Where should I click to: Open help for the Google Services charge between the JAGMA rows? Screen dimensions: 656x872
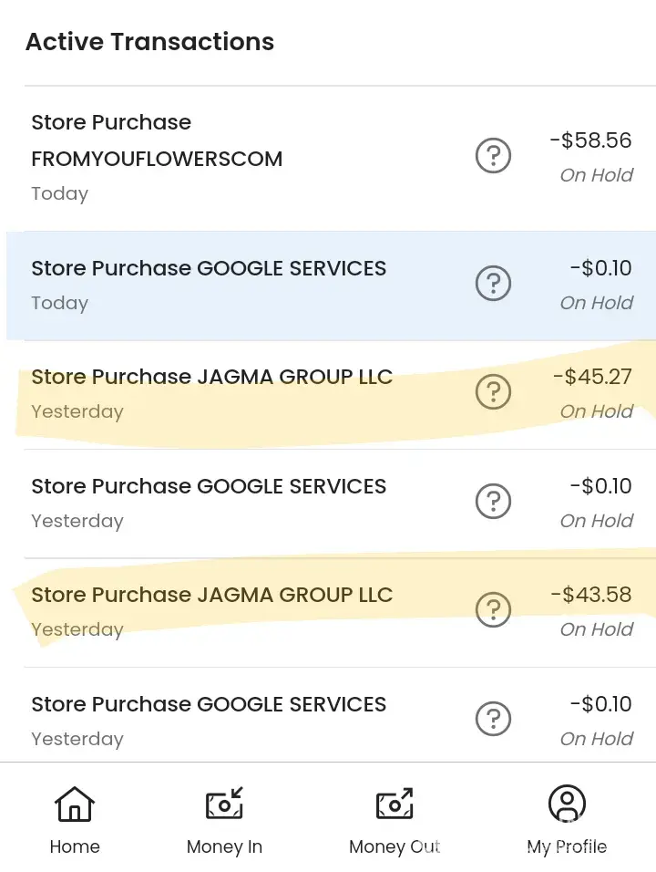point(493,502)
